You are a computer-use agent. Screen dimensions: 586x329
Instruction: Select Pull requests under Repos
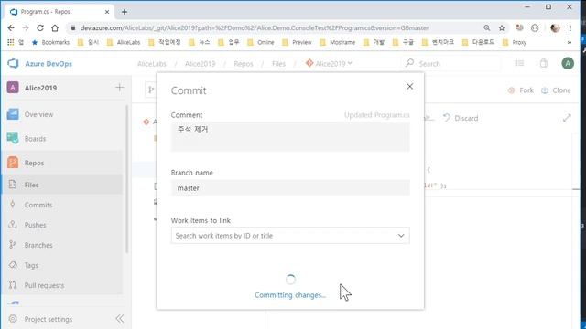pos(44,286)
